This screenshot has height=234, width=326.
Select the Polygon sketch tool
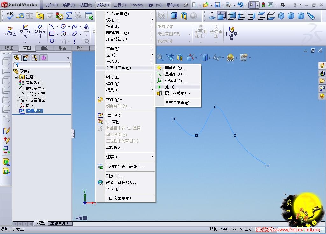[x=52, y=41]
